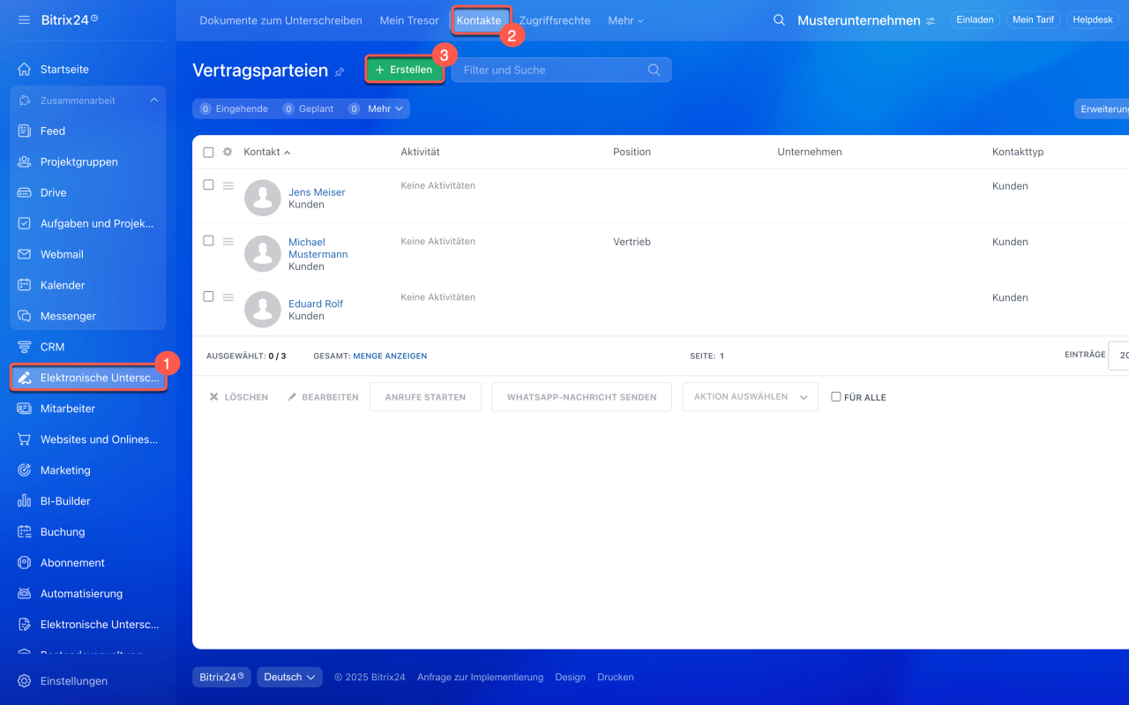
Task: Tick the checkbox for Michael Mustermann row
Action: tap(208, 241)
